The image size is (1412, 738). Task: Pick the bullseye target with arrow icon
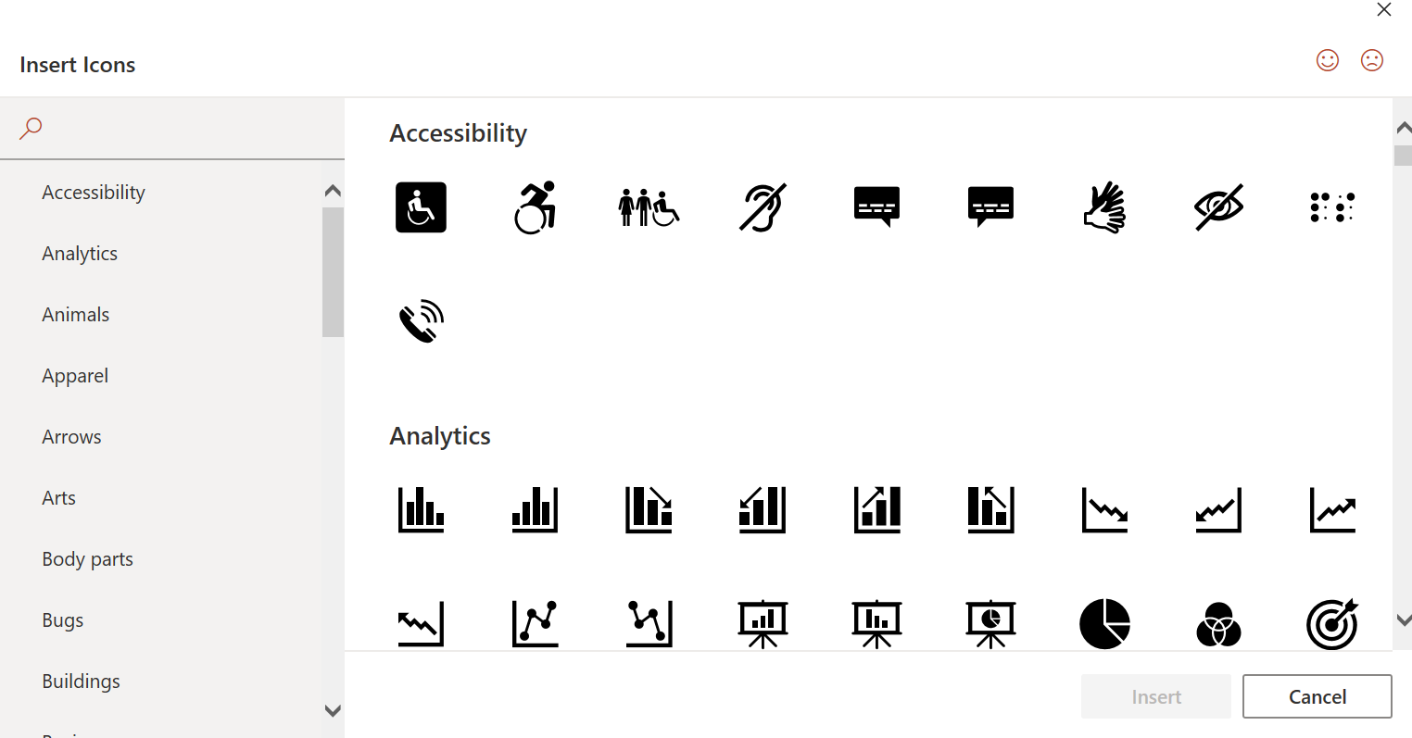pyautogui.click(x=1332, y=623)
